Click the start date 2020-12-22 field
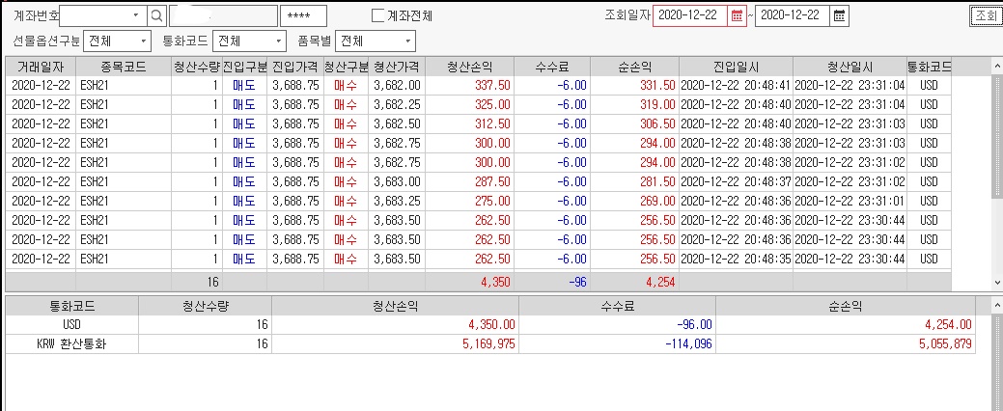This screenshot has width=1003, height=411. click(x=691, y=16)
